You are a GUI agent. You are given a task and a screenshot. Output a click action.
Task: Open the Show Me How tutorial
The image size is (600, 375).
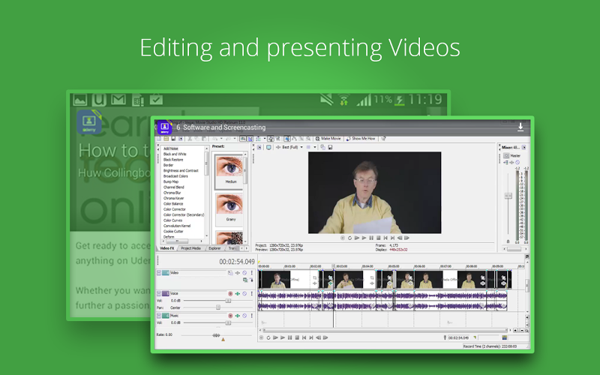(x=363, y=139)
